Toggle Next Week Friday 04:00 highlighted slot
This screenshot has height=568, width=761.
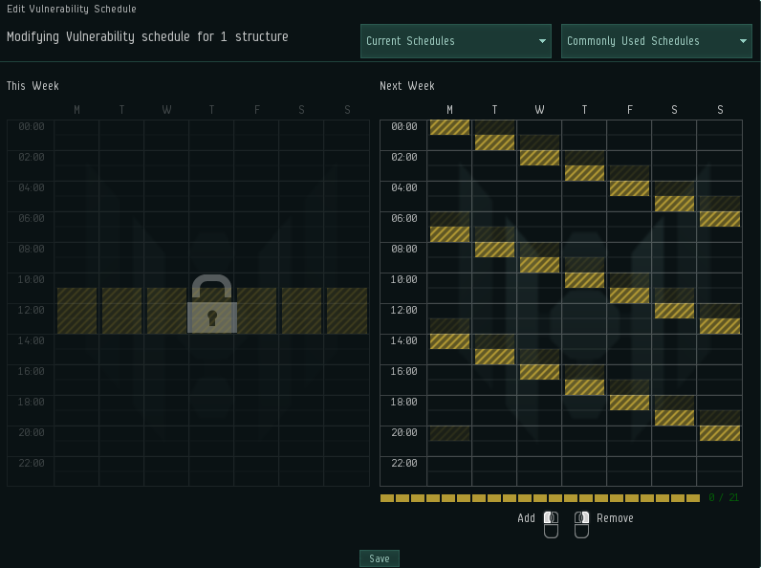point(629,188)
